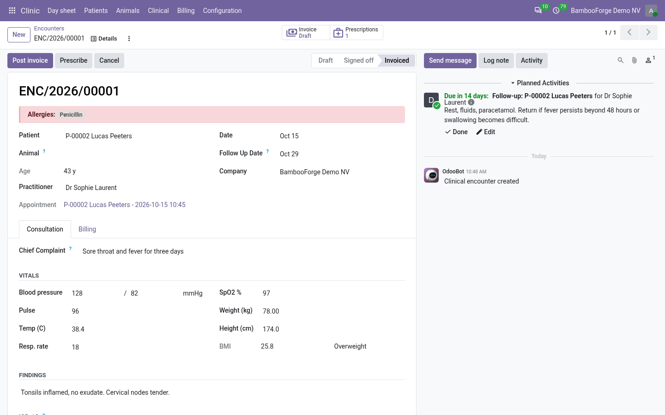
Task: Collapse the Planned Activities section
Action: click(x=539, y=83)
